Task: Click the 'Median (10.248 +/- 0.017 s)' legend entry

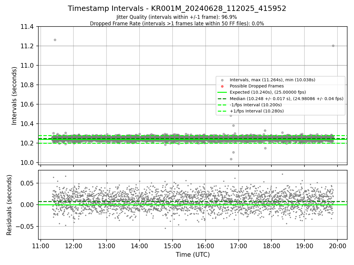Action: tap(286, 99)
